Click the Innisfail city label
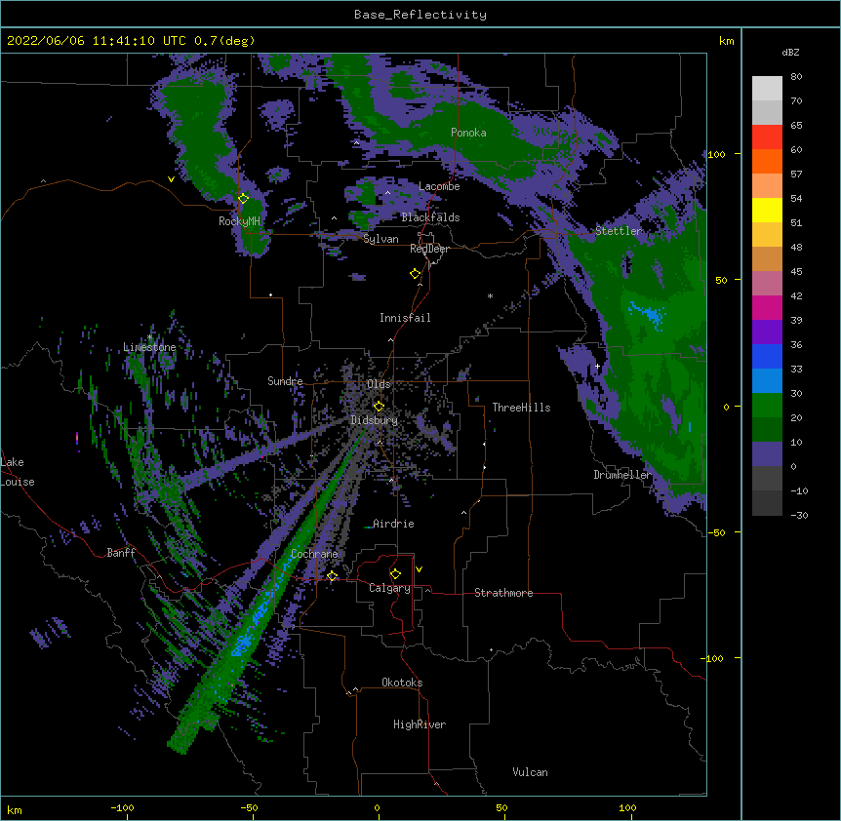Screen dimensions: 841x821 coord(405,318)
